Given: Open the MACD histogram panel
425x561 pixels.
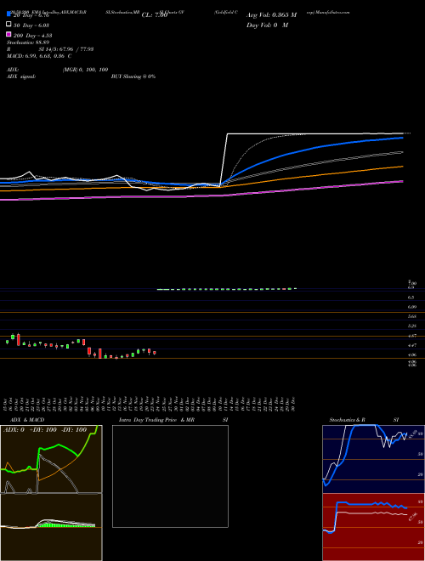Looking at the screenshot, I should 51,527.
